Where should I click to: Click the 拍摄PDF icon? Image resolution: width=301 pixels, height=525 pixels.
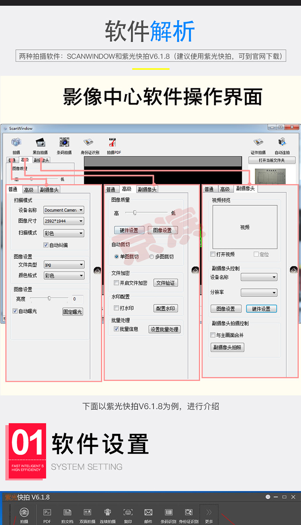click(x=113, y=143)
